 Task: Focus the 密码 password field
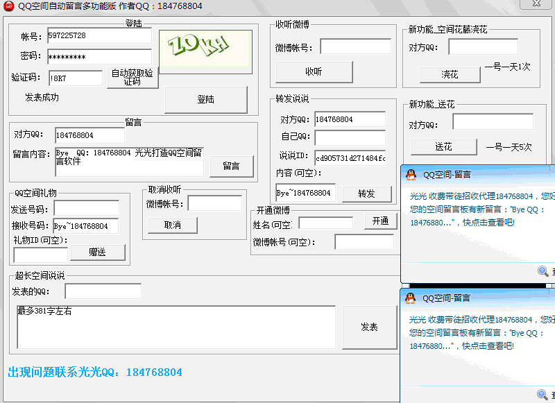(99, 57)
